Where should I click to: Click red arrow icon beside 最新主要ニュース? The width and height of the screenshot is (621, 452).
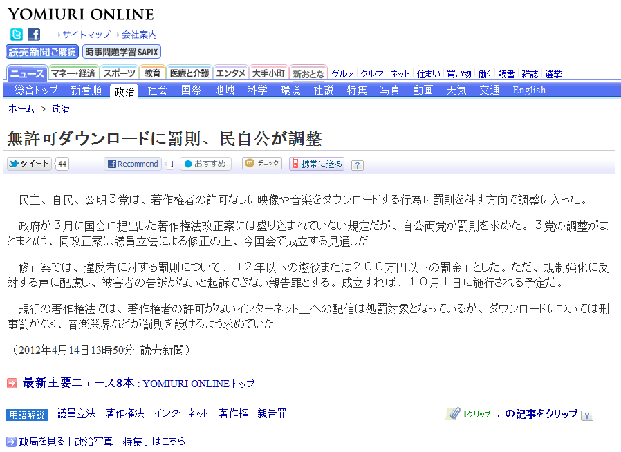point(12,383)
